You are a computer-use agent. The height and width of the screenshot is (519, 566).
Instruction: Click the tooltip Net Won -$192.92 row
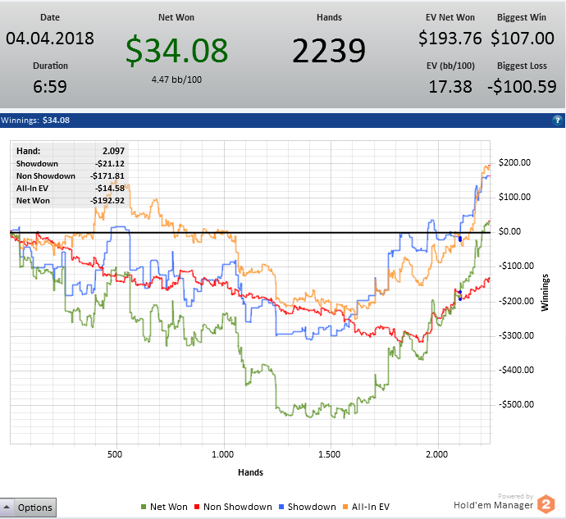pos(71,200)
